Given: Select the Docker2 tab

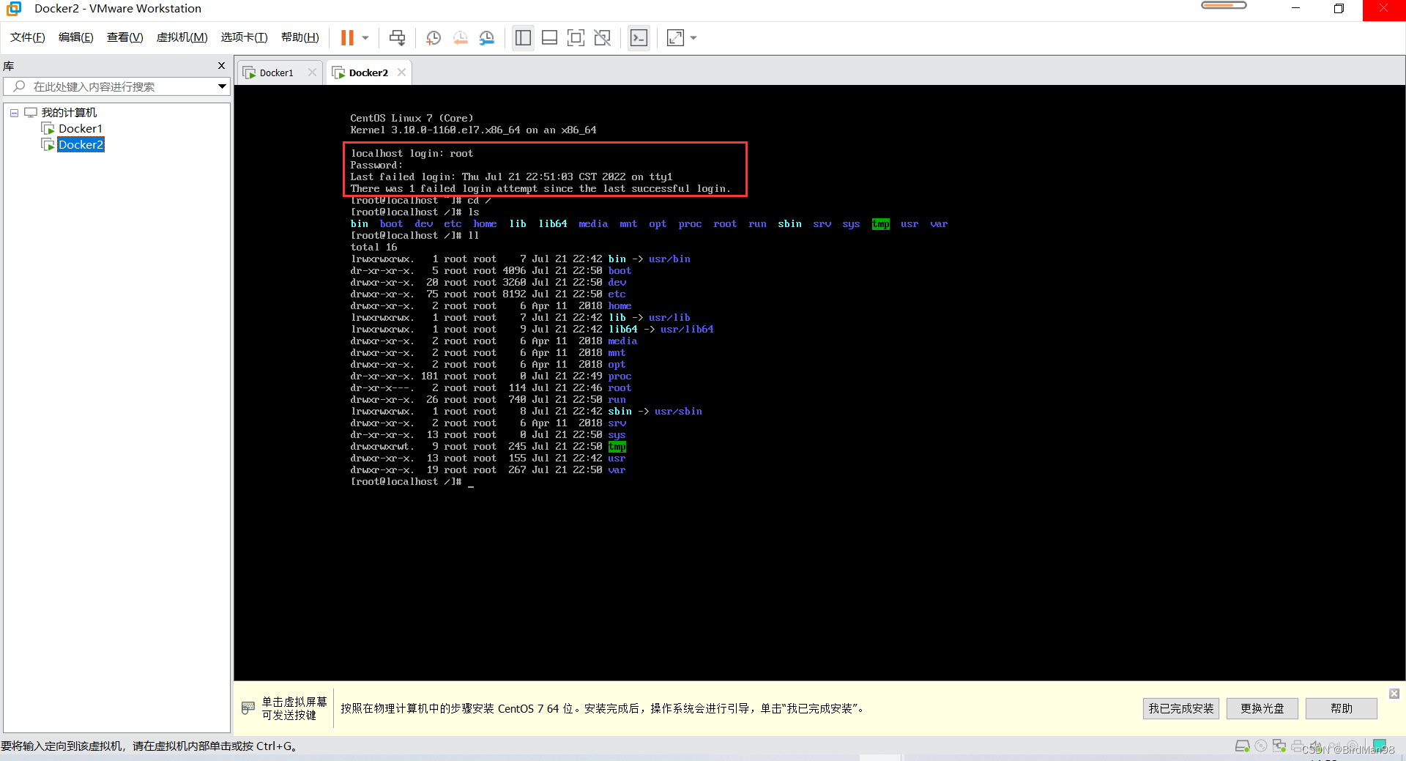Looking at the screenshot, I should (x=368, y=73).
